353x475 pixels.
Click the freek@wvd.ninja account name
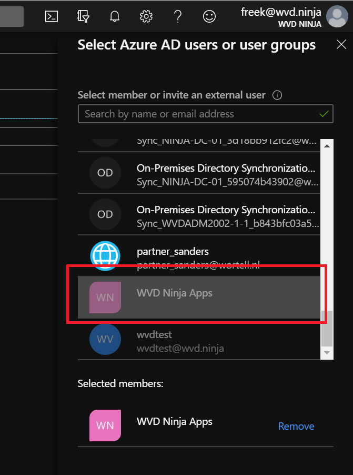281,12
